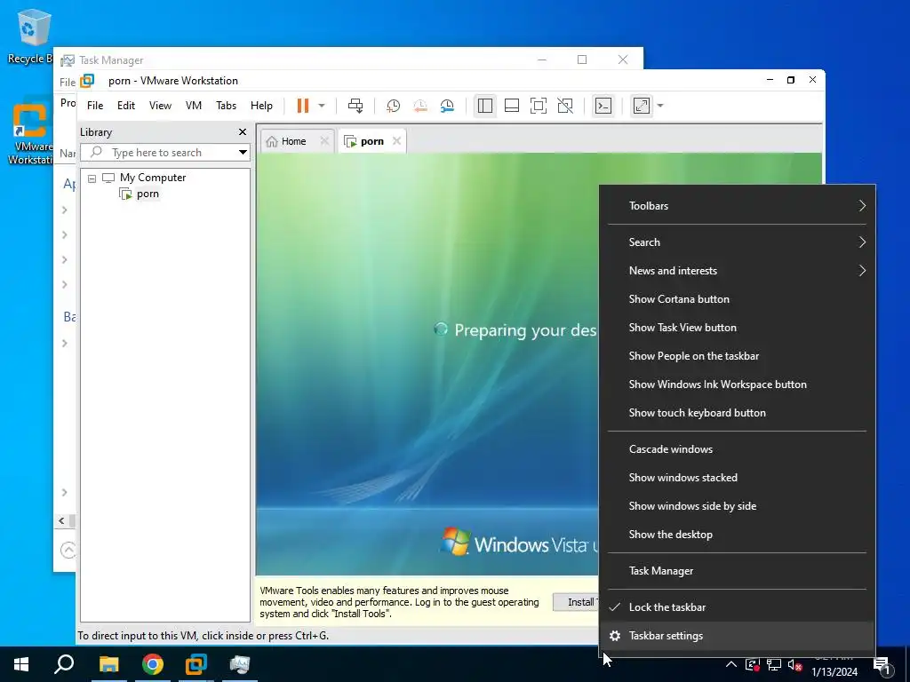Choose Show windows side by side
This screenshot has width=910, height=682.
737,506
